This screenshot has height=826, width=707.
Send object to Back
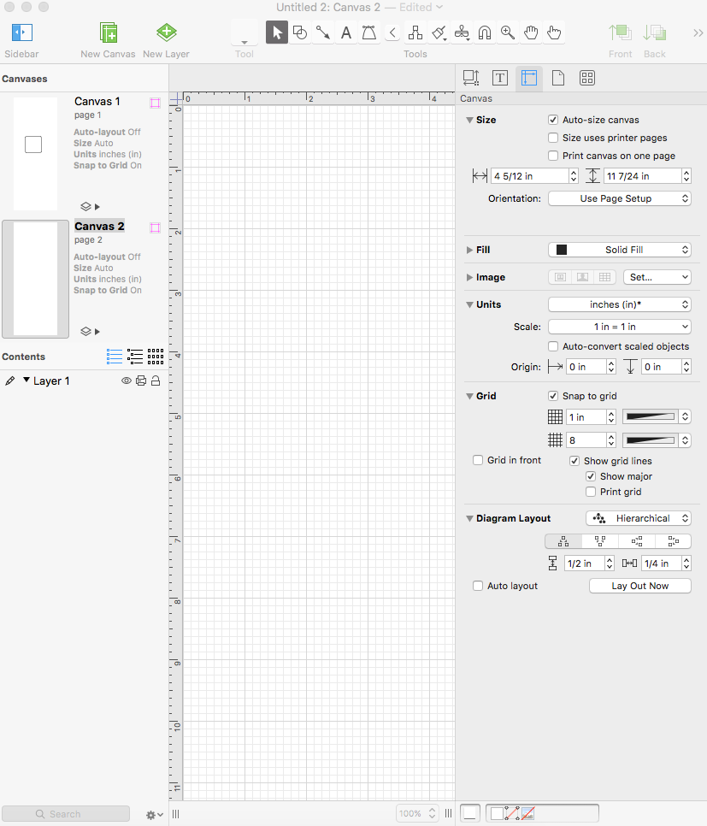coord(655,32)
